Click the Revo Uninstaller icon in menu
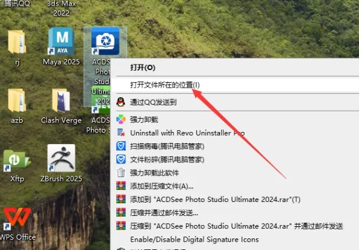The width and height of the screenshot is (359, 250). (121, 133)
